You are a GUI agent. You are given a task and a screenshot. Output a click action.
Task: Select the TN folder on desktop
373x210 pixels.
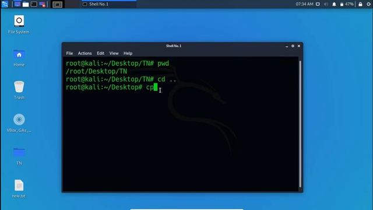click(19, 156)
